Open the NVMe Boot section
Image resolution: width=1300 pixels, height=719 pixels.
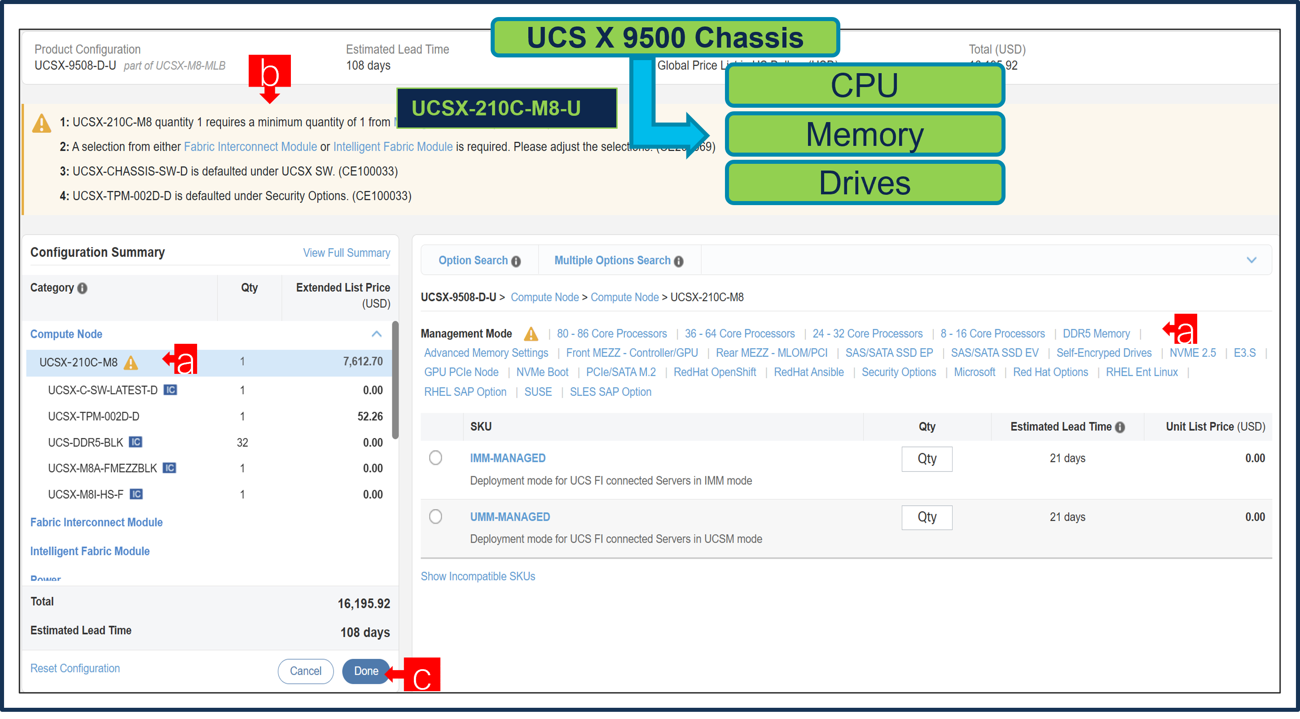tap(542, 373)
